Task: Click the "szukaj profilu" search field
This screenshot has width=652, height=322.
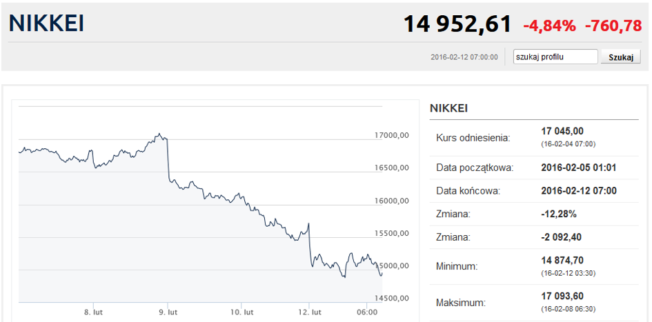Action: [555, 57]
